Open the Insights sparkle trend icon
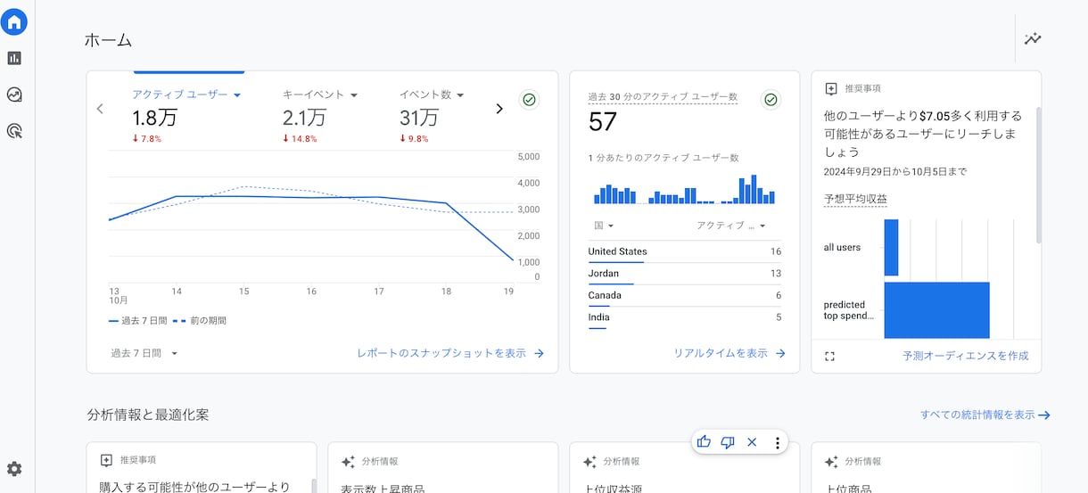The image size is (1088, 493). click(1033, 38)
